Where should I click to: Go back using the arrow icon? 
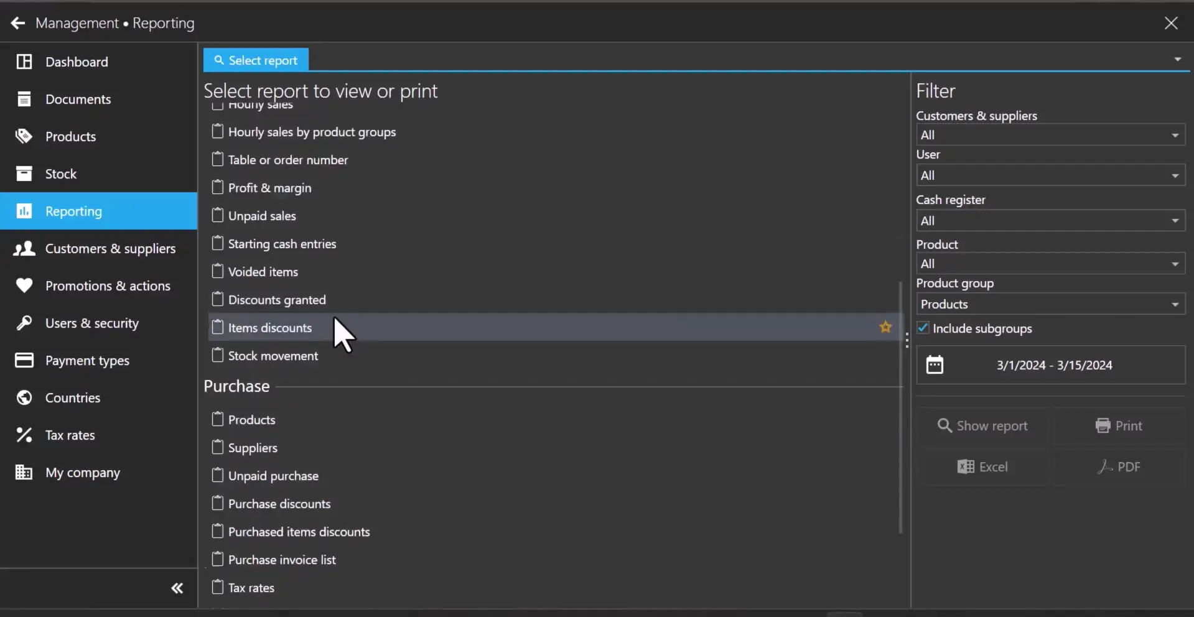[17, 23]
